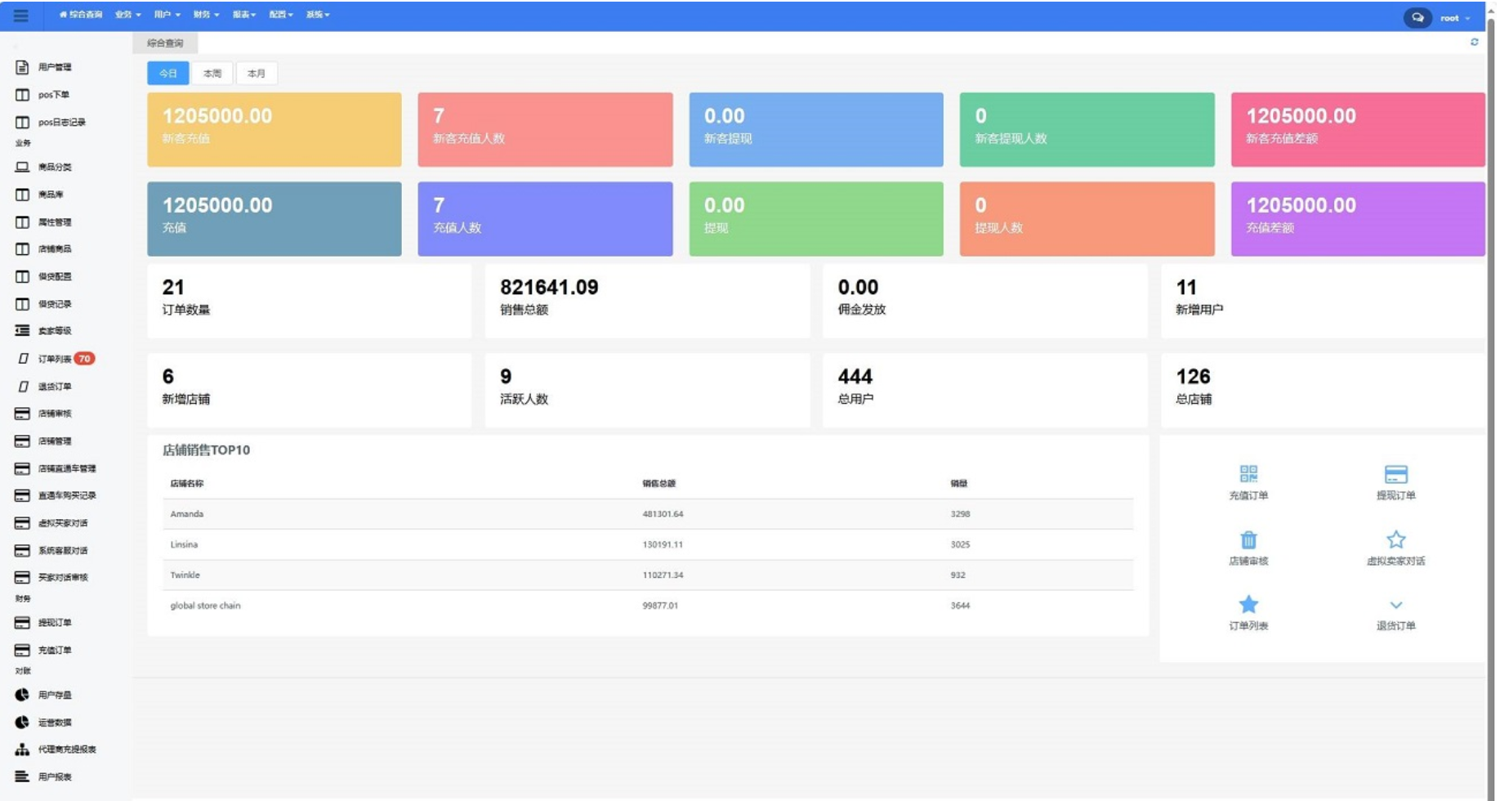The image size is (1500, 801).
Task: Click the 店铺审核 trash can shortcut icon
Action: coord(1248,540)
